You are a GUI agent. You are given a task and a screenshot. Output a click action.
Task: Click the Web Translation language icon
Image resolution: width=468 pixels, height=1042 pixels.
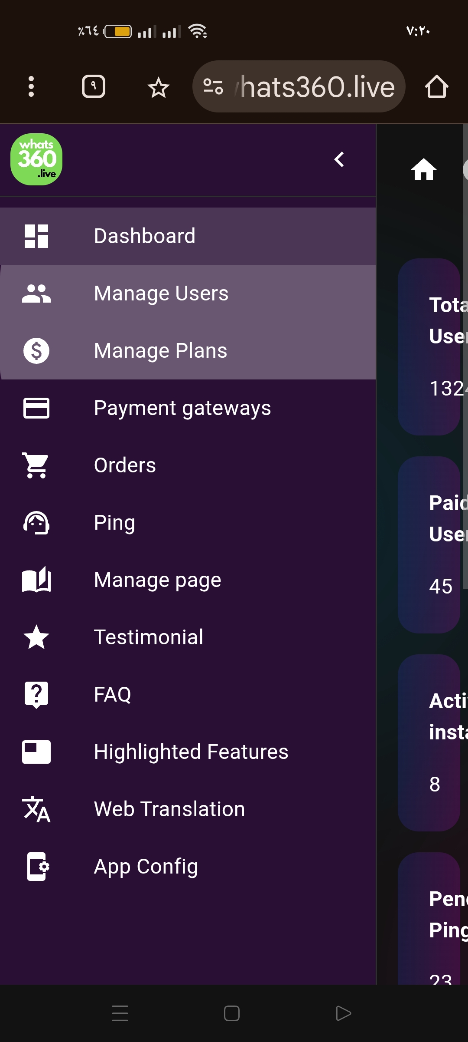coord(36,809)
